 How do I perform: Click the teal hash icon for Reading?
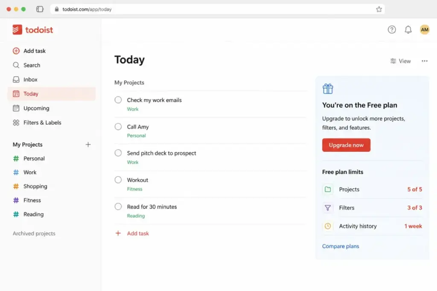pyautogui.click(x=16, y=214)
